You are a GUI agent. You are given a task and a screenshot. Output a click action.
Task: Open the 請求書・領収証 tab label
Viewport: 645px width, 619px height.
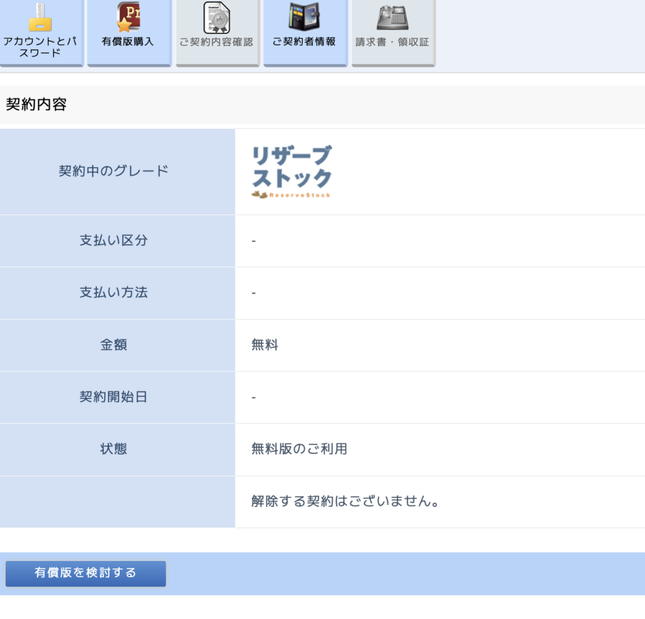[392, 42]
